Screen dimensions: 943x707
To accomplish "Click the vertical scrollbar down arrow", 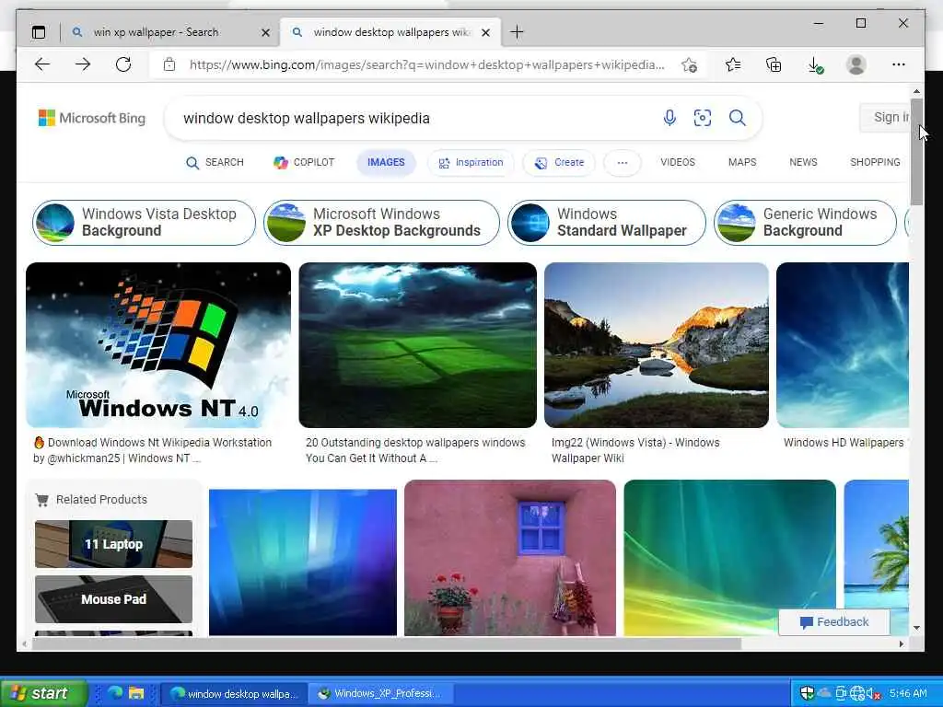I will click(x=916, y=628).
